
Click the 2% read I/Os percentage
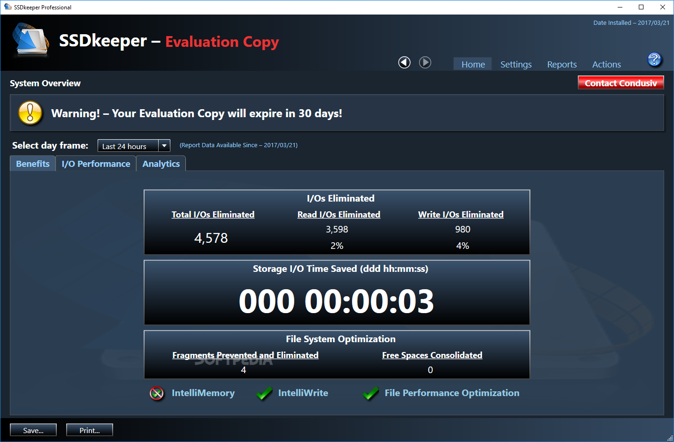pos(337,246)
